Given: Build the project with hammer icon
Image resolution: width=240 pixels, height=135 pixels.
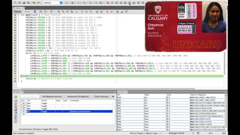Looking at the screenshot, I should point(66,3).
